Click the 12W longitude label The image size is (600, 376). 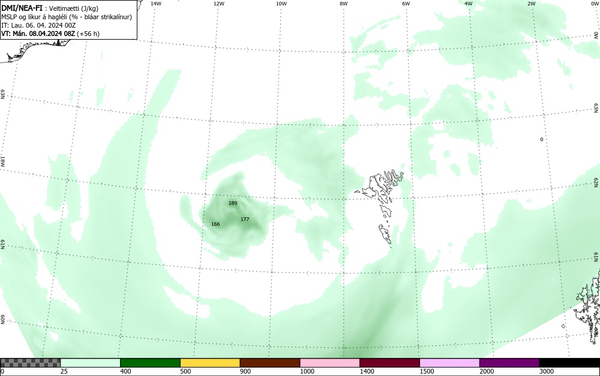[219, 4]
